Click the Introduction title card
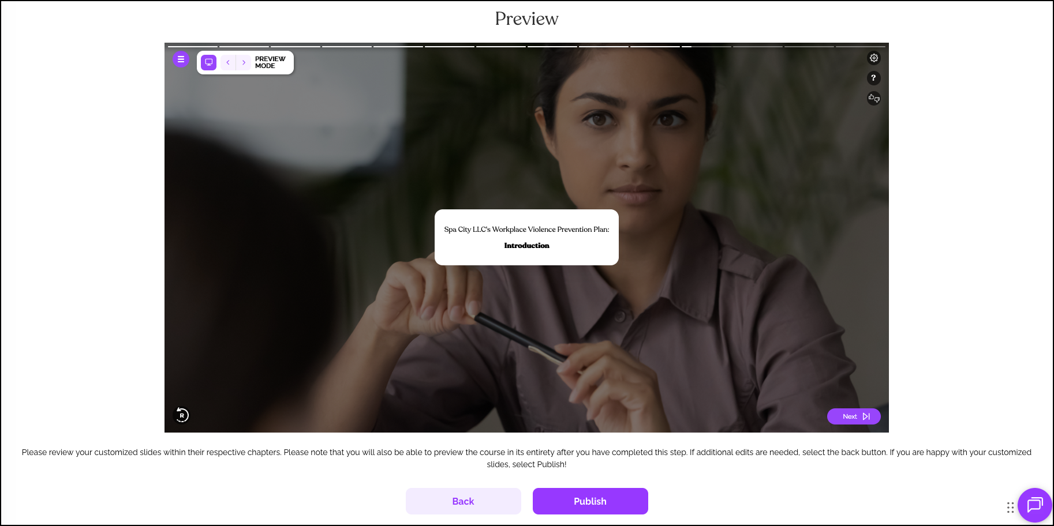 click(x=526, y=237)
